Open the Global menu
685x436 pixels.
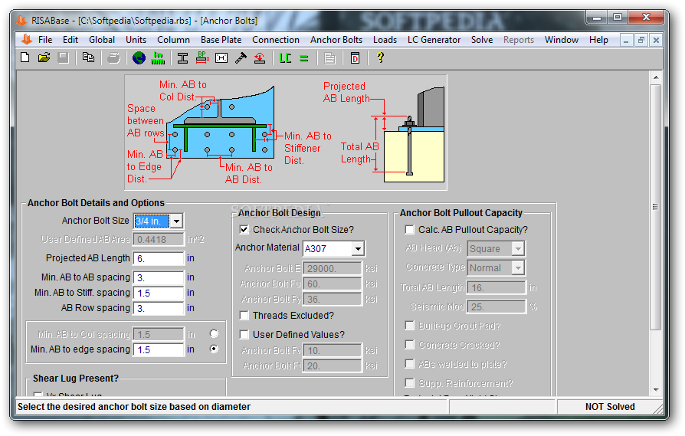click(102, 40)
